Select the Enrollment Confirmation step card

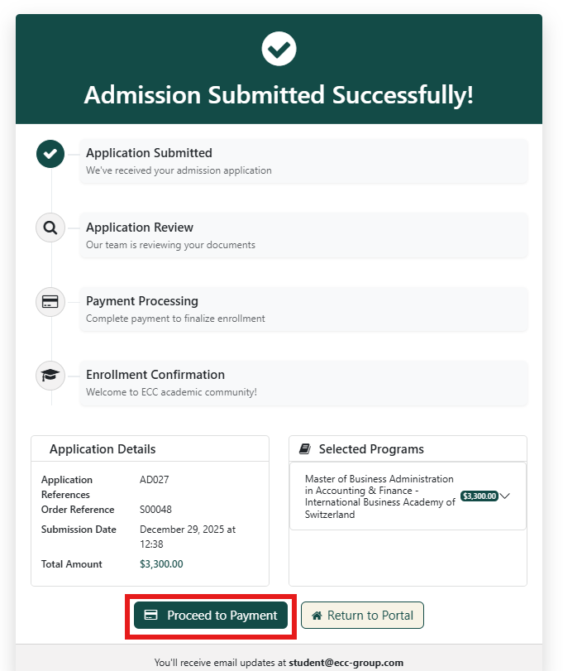[303, 382]
